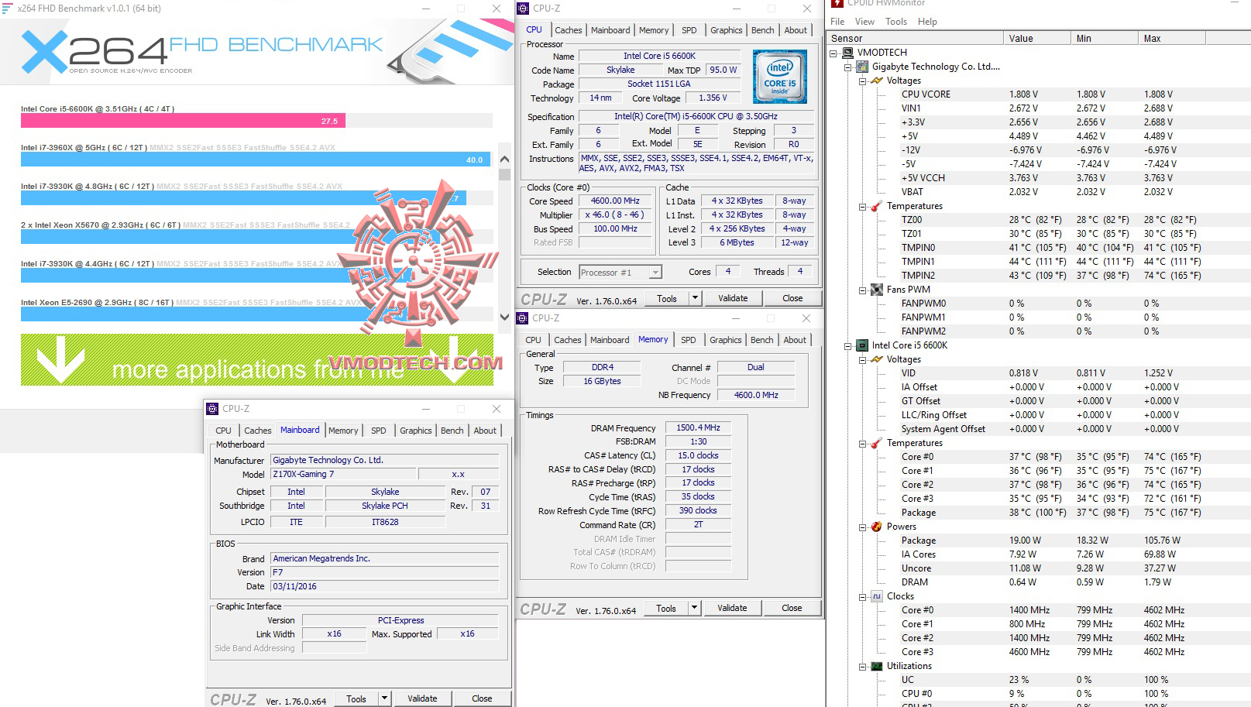Select the Uncore power row
The width and height of the screenshot is (1251, 707).
click(x=916, y=568)
